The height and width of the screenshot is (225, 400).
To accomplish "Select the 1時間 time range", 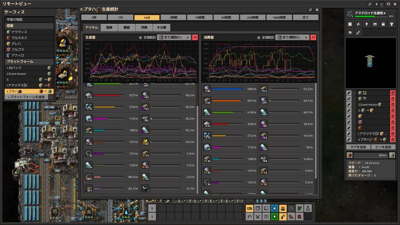I will pyautogui.click(x=173, y=17).
